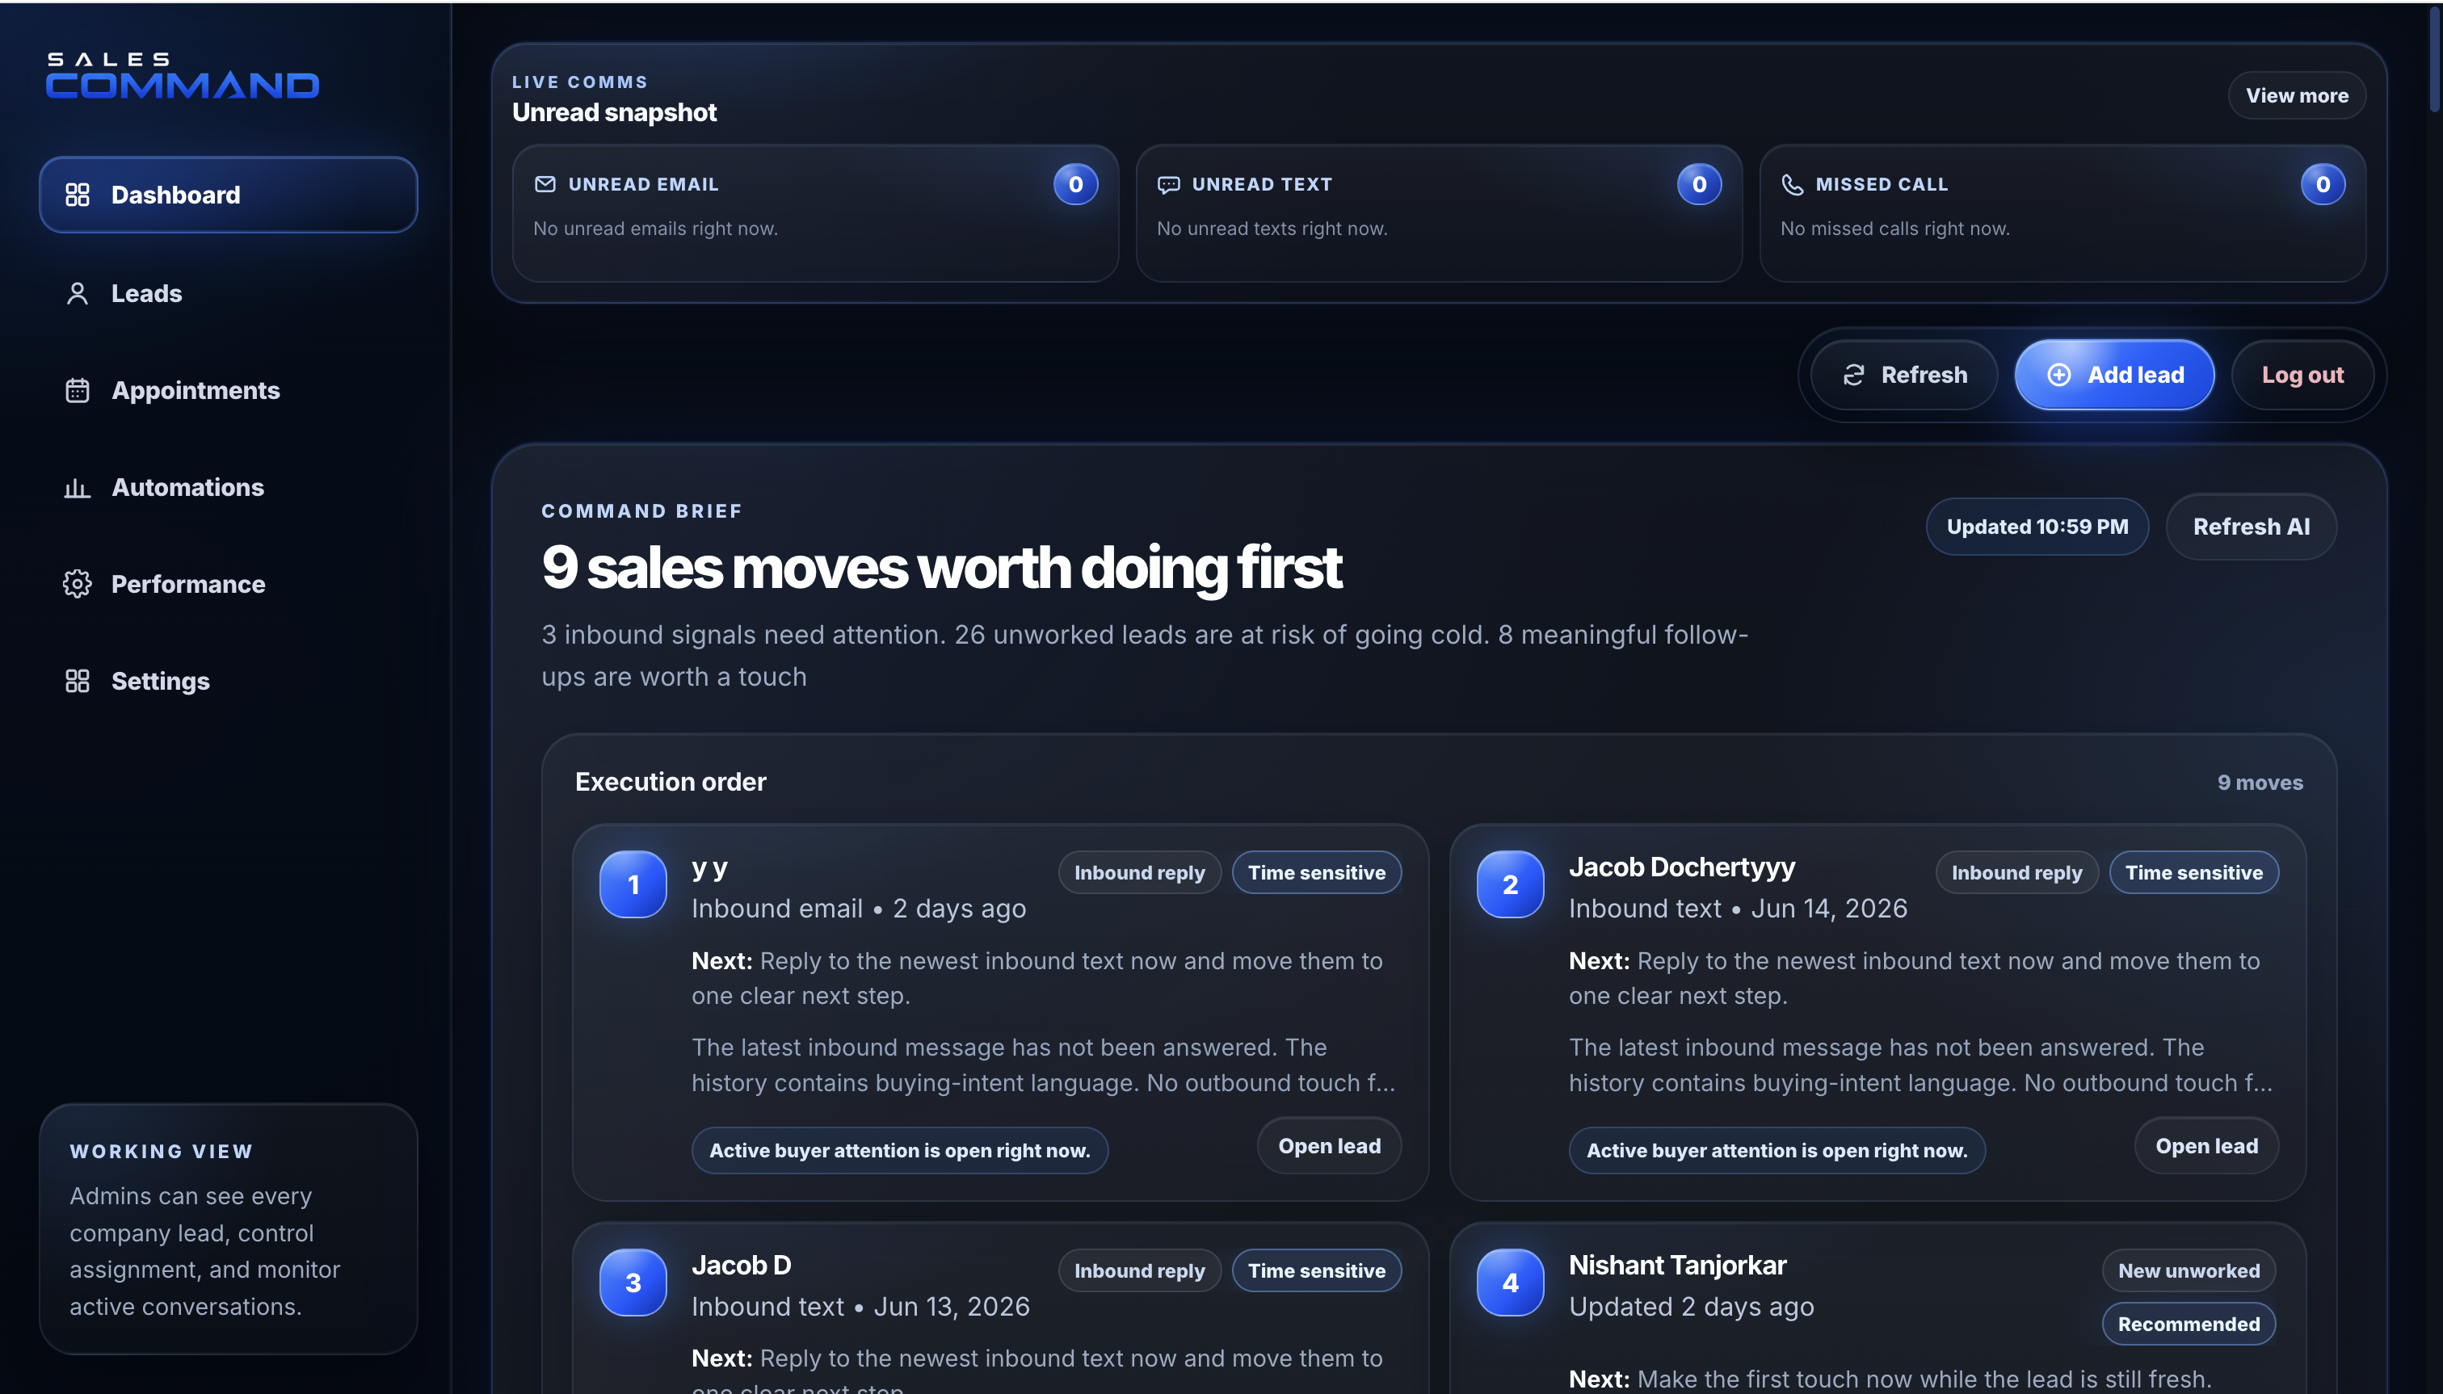The height and width of the screenshot is (1394, 2443).
Task: Click the New unworked tag on Nishant card
Action: (x=2189, y=1270)
